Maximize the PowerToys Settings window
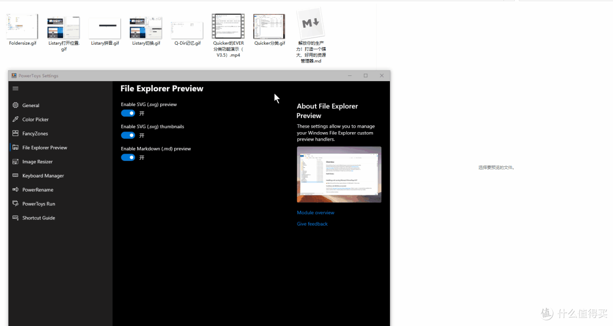This screenshot has height=326, width=613. (366, 75)
